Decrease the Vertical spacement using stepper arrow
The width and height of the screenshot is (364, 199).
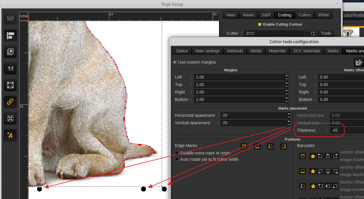point(288,125)
